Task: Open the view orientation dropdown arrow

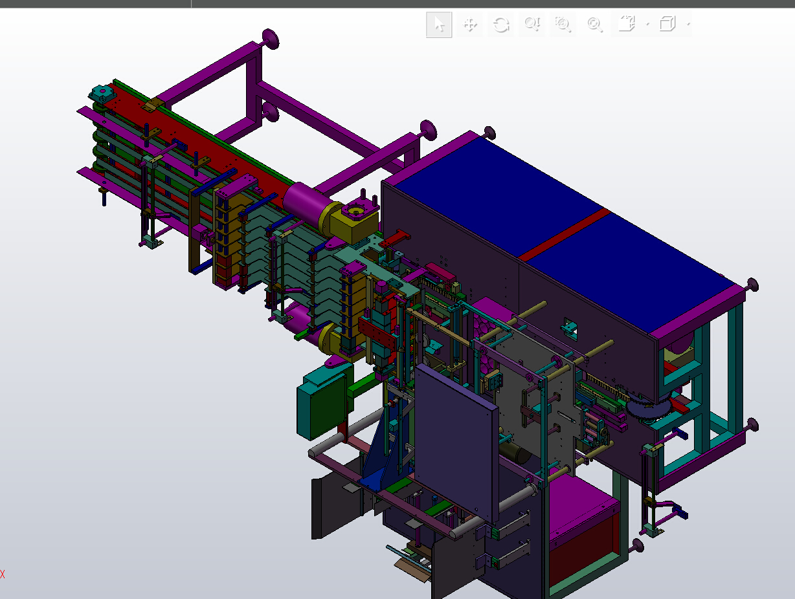Action: point(647,25)
